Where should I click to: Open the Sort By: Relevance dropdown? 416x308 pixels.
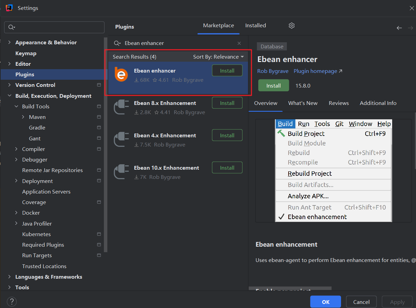[x=218, y=57]
